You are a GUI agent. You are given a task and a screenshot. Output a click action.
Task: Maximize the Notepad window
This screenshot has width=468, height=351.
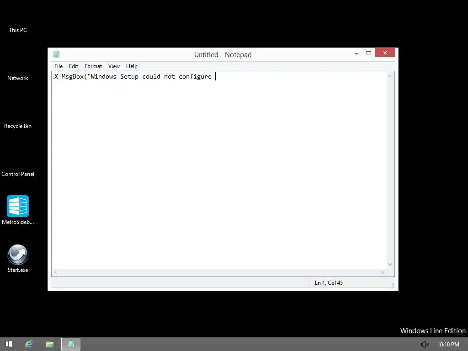(369, 53)
